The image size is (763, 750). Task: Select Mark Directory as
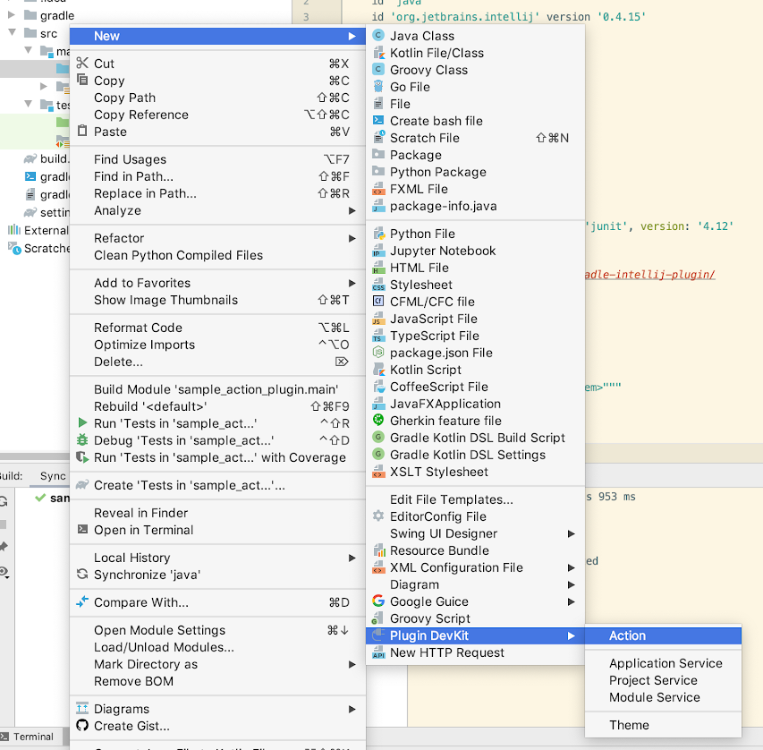(217, 664)
